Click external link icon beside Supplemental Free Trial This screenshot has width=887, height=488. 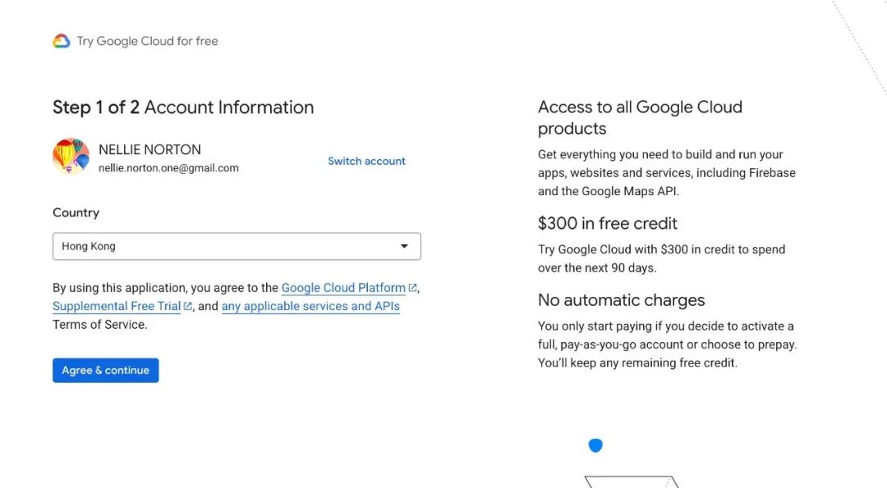[x=188, y=307]
